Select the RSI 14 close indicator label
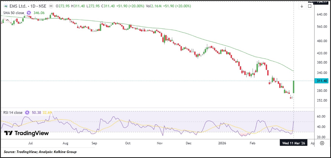The width and height of the screenshot is (331, 158). coord(12,113)
